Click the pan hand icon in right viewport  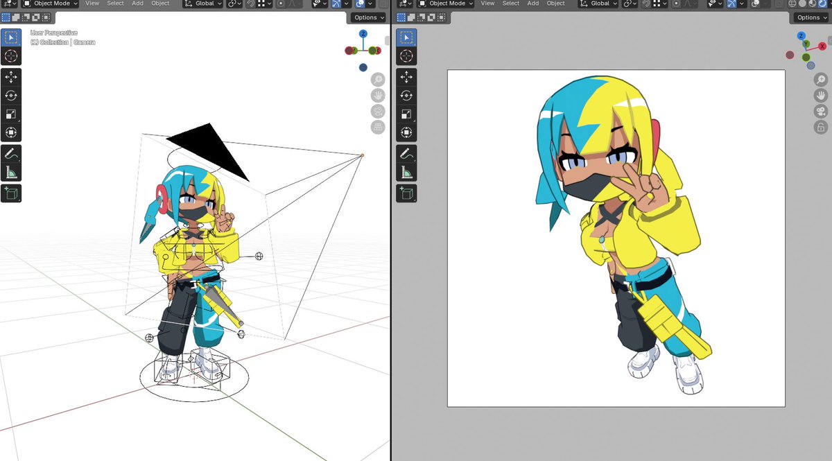coord(820,96)
